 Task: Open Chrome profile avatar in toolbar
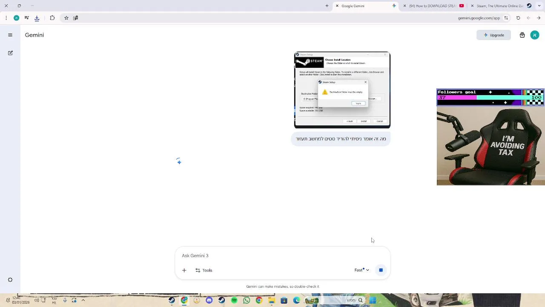click(x=16, y=18)
